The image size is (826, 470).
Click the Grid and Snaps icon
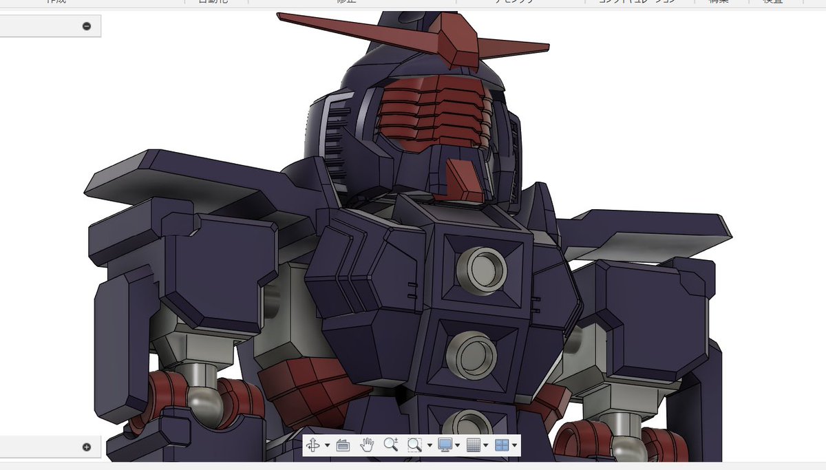point(474,445)
